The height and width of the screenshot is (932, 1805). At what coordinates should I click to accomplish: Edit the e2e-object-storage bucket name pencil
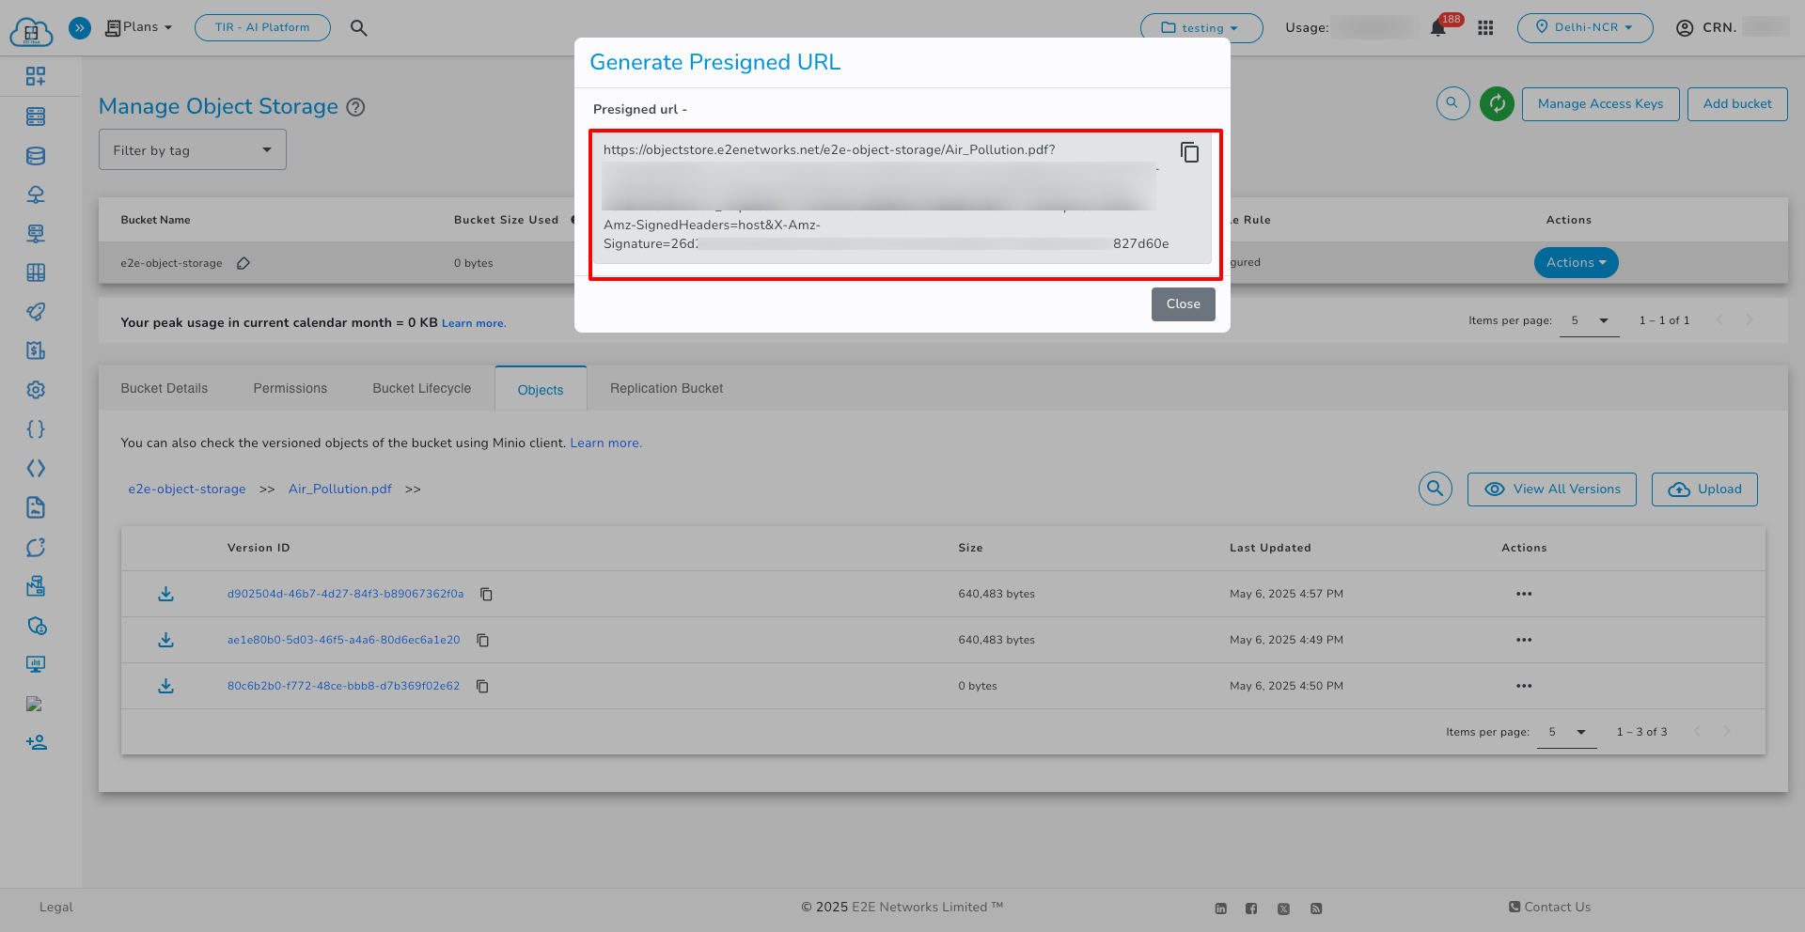[x=243, y=263]
